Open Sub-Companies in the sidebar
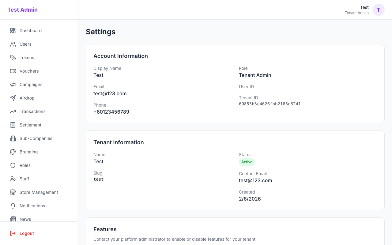 click(36, 138)
